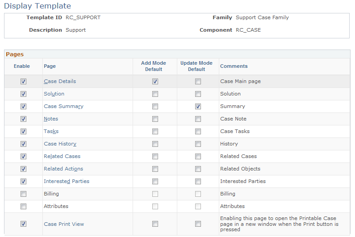The width and height of the screenshot is (355, 237).
Task: Uncheck Enable for Case Print View
Action: pos(24,224)
